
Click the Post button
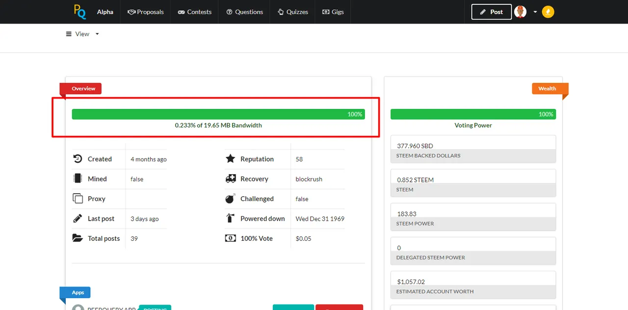(491, 12)
